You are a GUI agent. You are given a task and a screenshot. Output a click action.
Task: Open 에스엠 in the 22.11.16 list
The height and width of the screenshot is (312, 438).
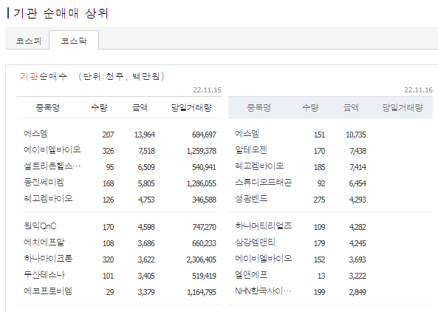pos(247,134)
